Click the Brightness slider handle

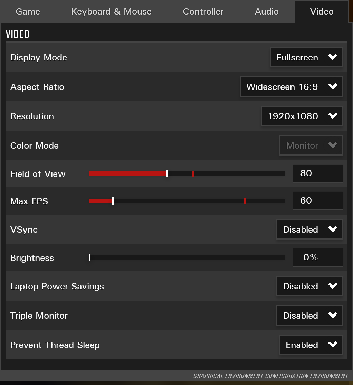coord(90,257)
